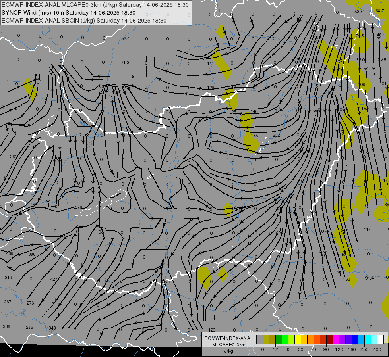This screenshot has width=389, height=357.
Task: Click the map value 146
Action: [254, 112]
